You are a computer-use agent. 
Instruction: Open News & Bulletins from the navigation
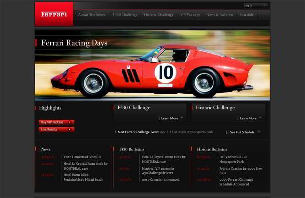pyautogui.click(x=219, y=15)
